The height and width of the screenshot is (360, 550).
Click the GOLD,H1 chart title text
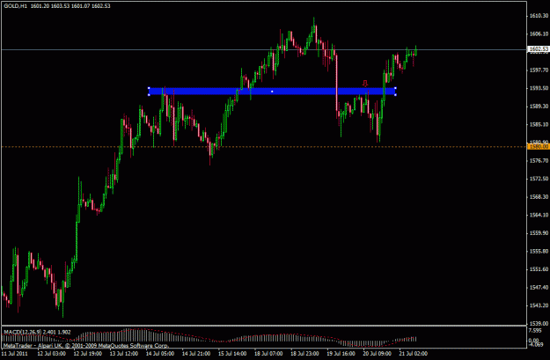coord(16,6)
